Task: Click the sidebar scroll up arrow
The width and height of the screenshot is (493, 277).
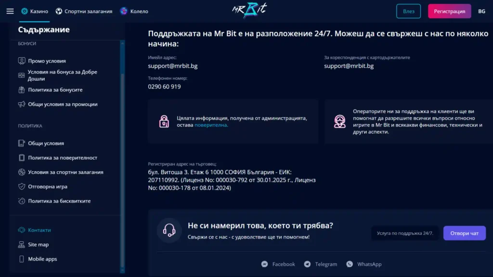Action: click(123, 43)
